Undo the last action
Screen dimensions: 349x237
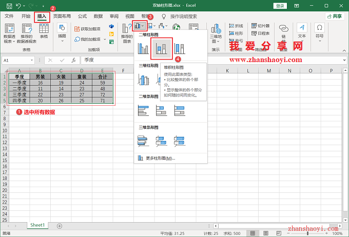click(18, 6)
